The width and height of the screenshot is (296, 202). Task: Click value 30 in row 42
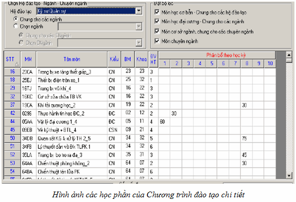point(176,113)
